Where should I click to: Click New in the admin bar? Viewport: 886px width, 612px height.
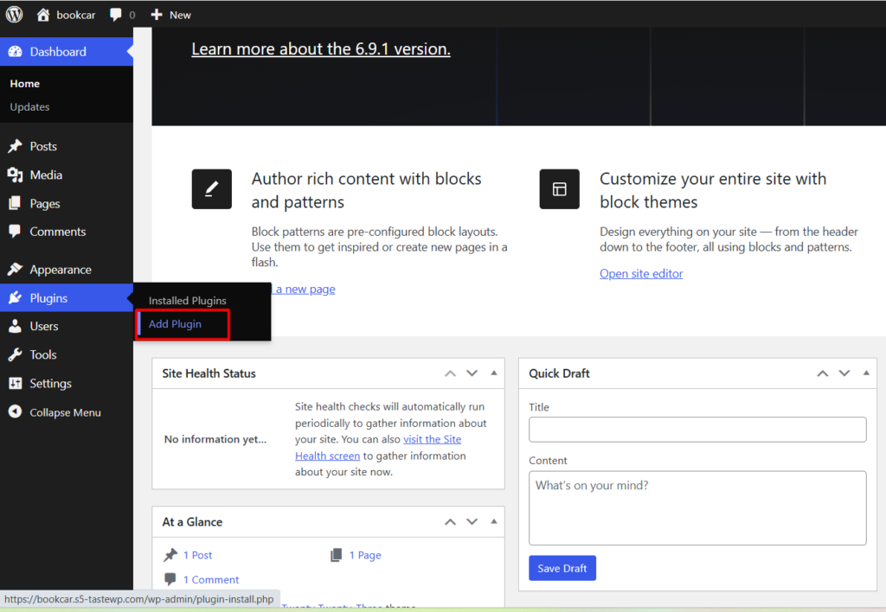click(180, 16)
